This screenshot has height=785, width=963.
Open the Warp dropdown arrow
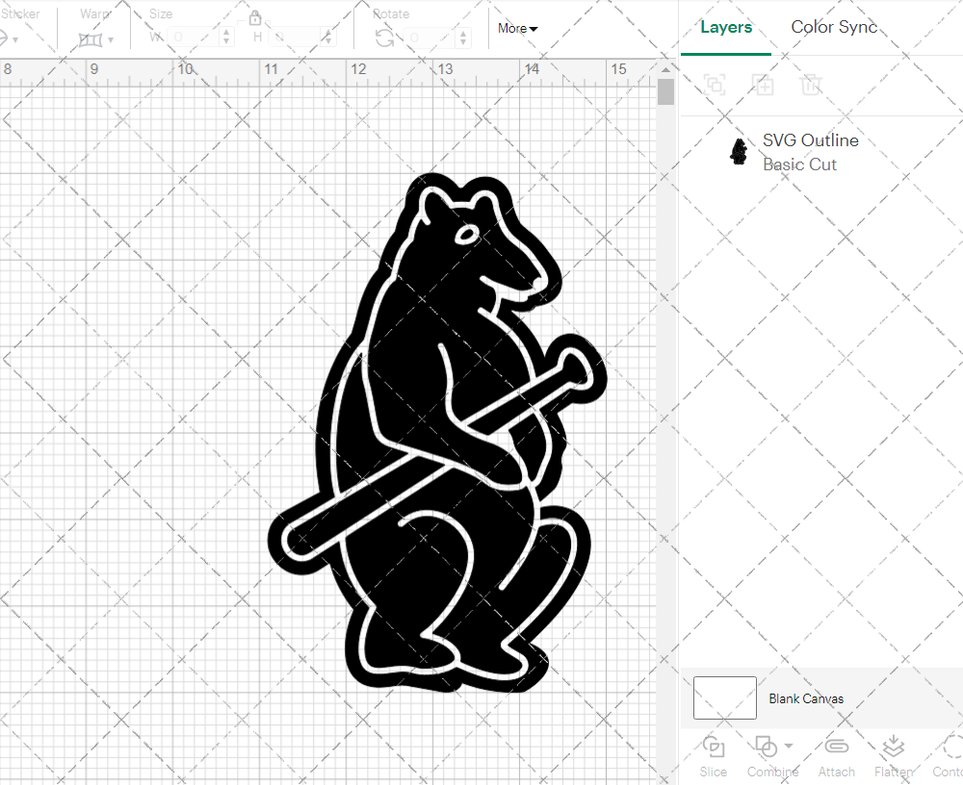click(x=111, y=39)
